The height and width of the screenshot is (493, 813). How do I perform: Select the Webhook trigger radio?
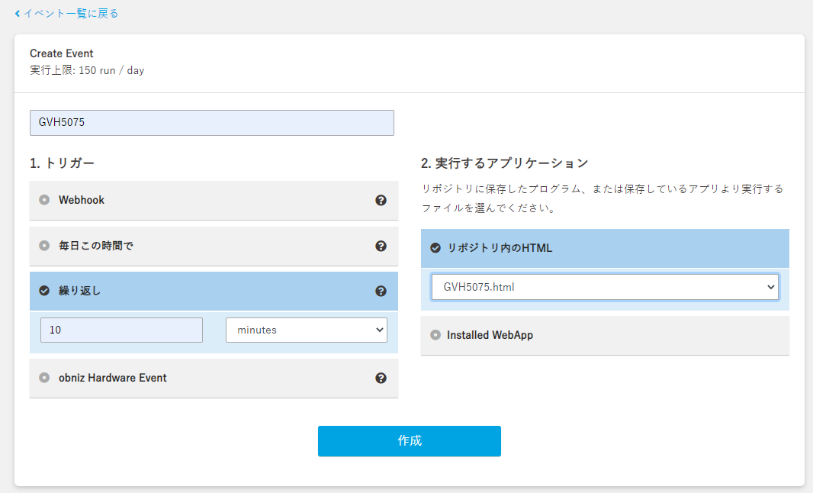pyautogui.click(x=44, y=200)
